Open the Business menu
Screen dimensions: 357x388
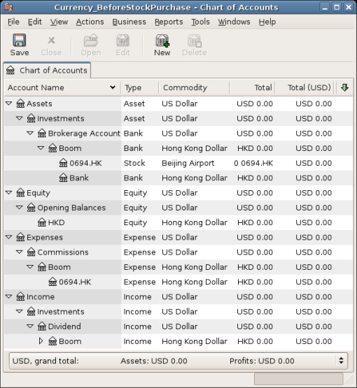click(129, 22)
